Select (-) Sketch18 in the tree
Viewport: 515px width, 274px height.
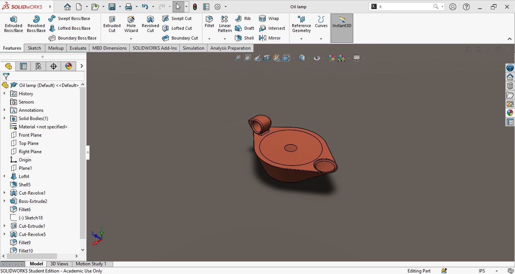pyautogui.click(x=31, y=218)
